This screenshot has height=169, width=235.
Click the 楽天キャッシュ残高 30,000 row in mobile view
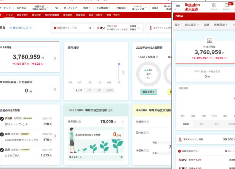point(205,139)
